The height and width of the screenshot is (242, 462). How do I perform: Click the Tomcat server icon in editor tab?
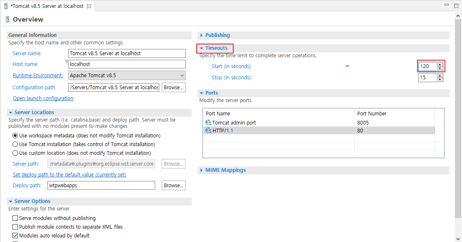(x=5, y=6)
